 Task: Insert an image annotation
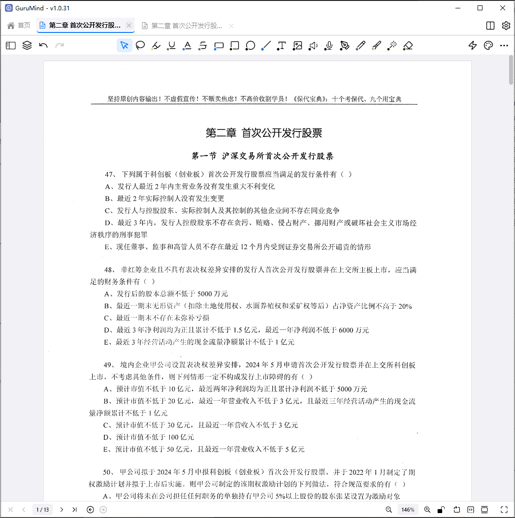click(297, 45)
